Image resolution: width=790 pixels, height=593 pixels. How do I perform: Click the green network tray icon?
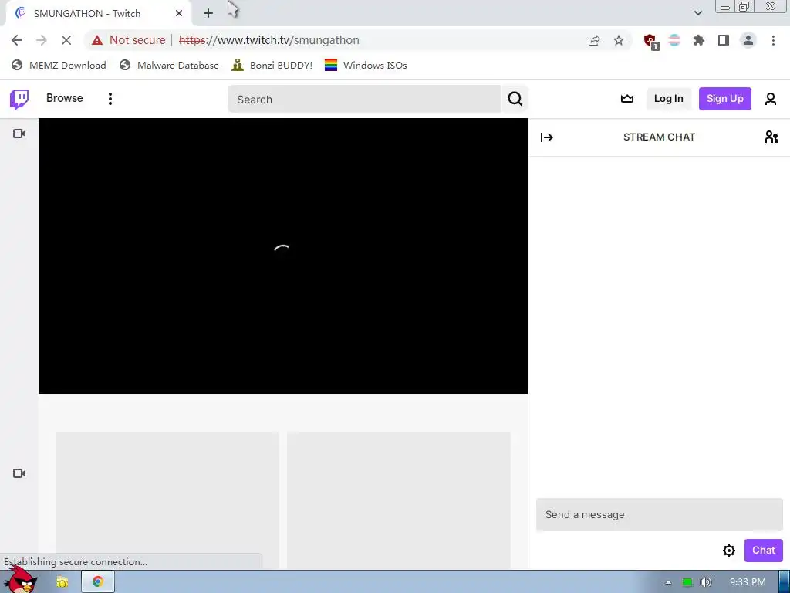click(x=687, y=582)
